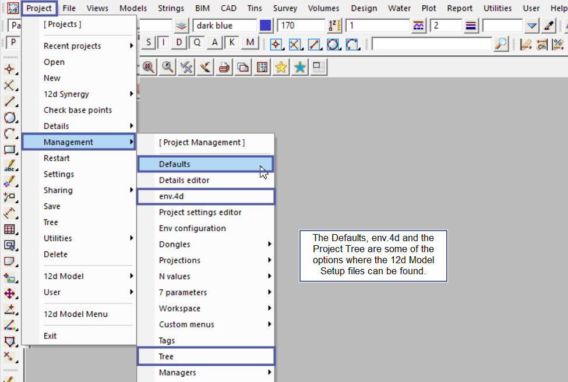Expand the Dongles submenu

point(205,245)
